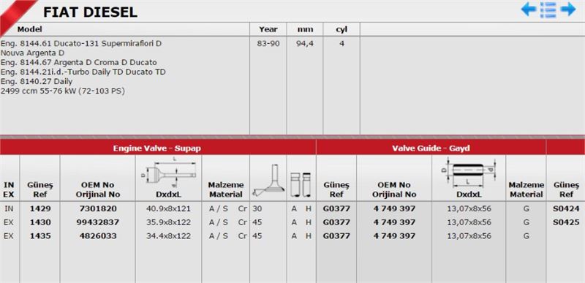Click 13,07x8x56 in the 1429 row

tap(469, 208)
